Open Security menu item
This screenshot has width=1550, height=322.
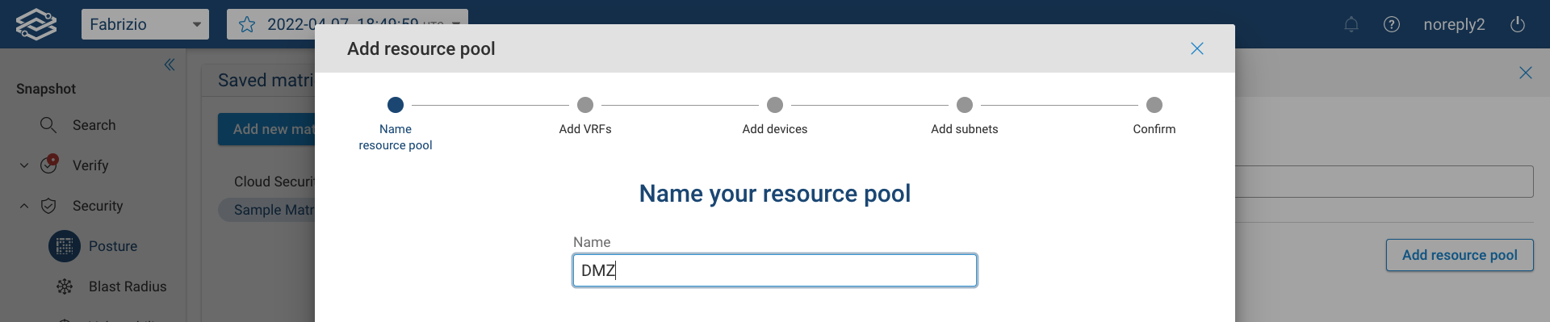coord(98,206)
